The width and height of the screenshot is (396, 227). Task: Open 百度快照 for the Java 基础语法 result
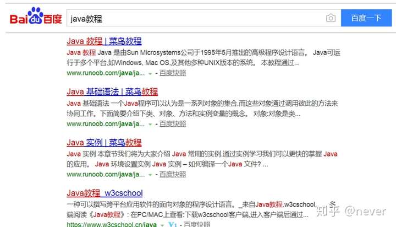point(173,124)
